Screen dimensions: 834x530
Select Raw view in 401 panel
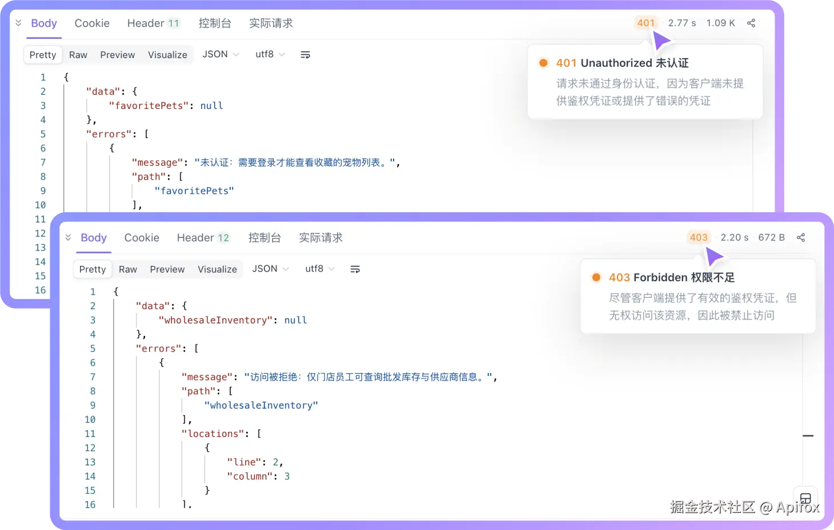[x=78, y=55]
